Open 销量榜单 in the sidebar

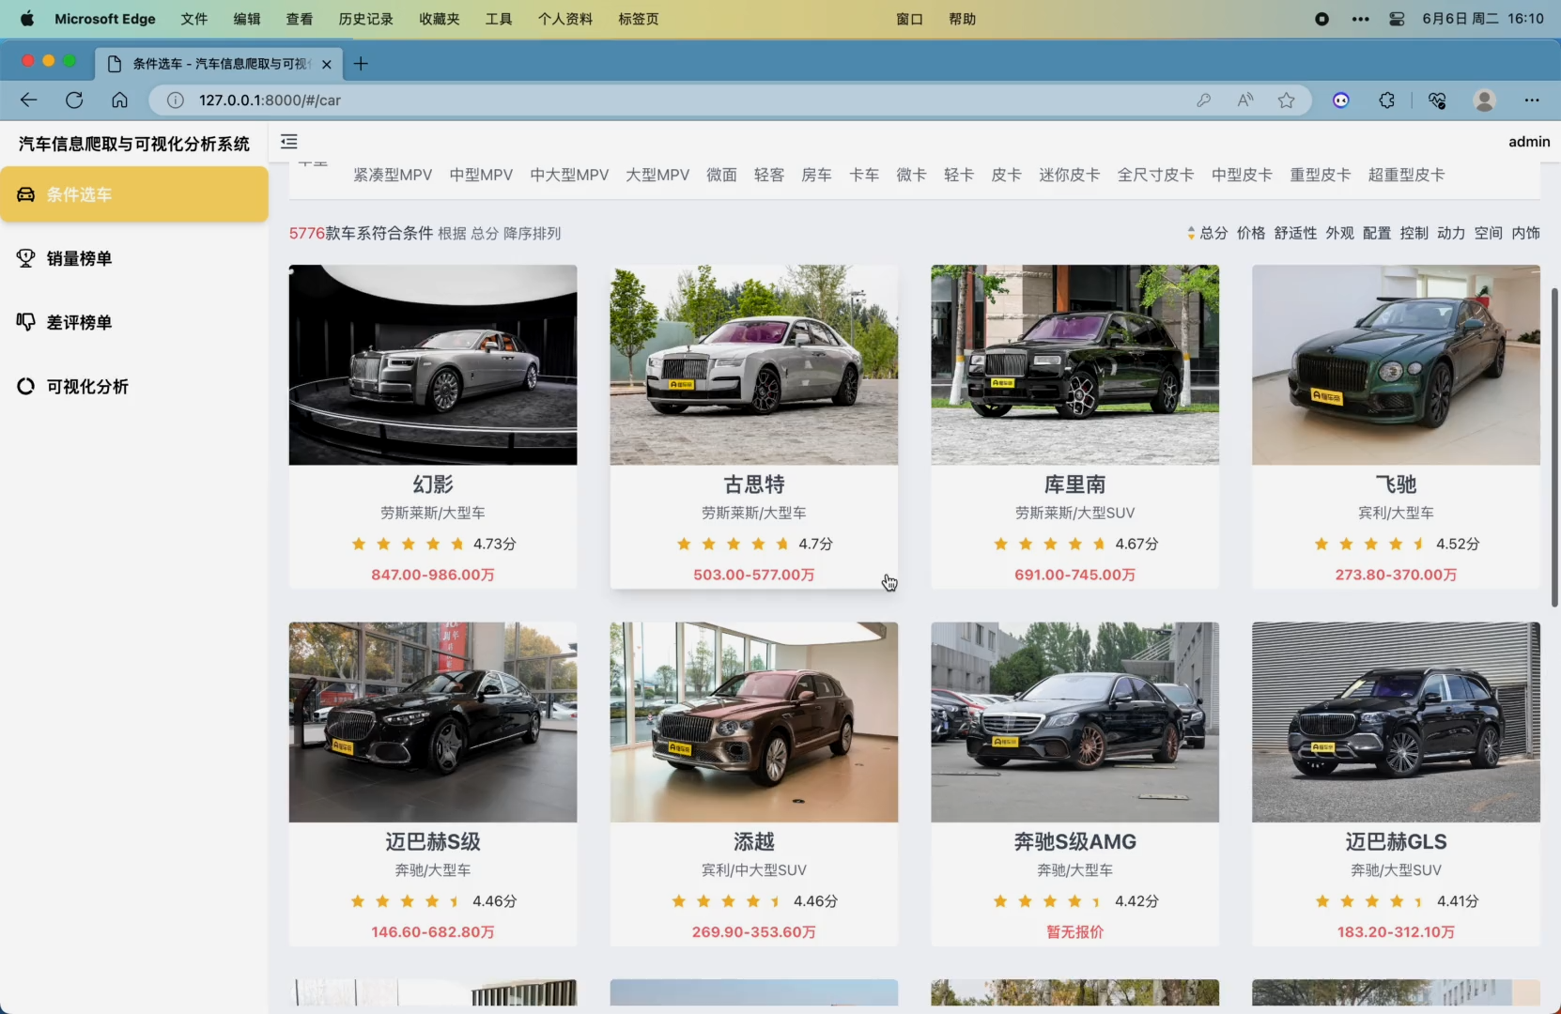click(134, 258)
